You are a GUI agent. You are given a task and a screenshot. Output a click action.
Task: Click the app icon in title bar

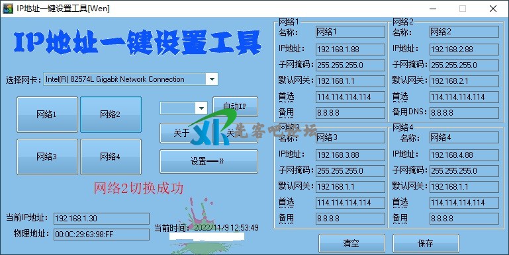(x=8, y=9)
